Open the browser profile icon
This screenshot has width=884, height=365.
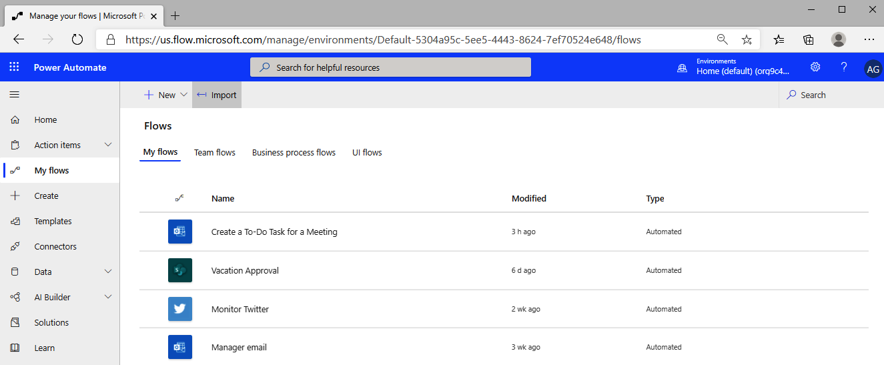[x=839, y=39]
